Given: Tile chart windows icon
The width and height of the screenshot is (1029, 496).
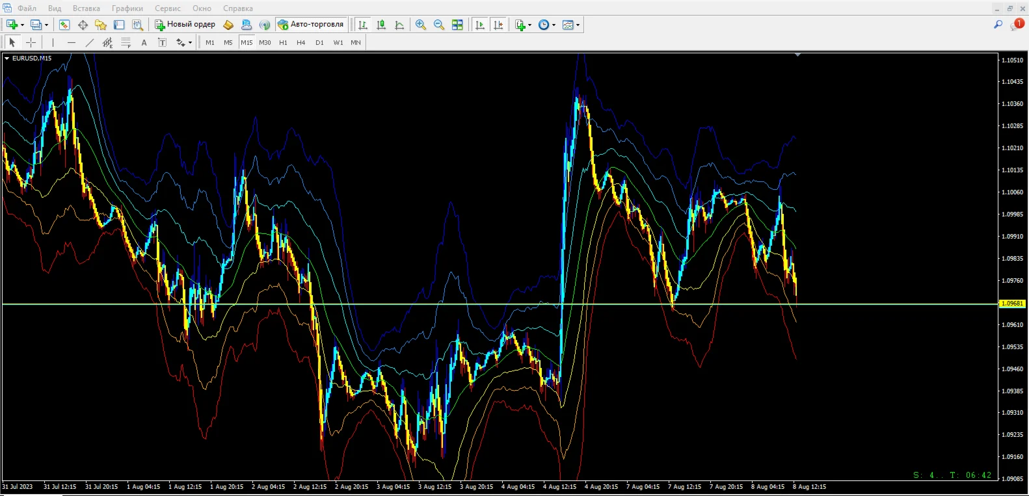Looking at the screenshot, I should coord(457,25).
